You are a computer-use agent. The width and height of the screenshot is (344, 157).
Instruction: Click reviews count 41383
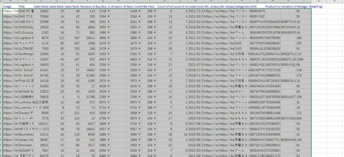coord(87,75)
